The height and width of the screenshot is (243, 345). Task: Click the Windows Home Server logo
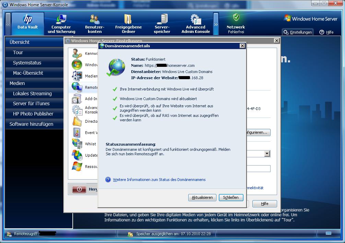click(310, 19)
